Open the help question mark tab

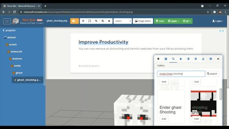point(211,59)
